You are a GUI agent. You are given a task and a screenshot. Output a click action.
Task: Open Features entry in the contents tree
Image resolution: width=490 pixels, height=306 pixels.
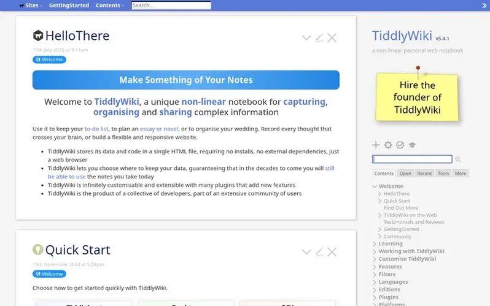[391, 267]
